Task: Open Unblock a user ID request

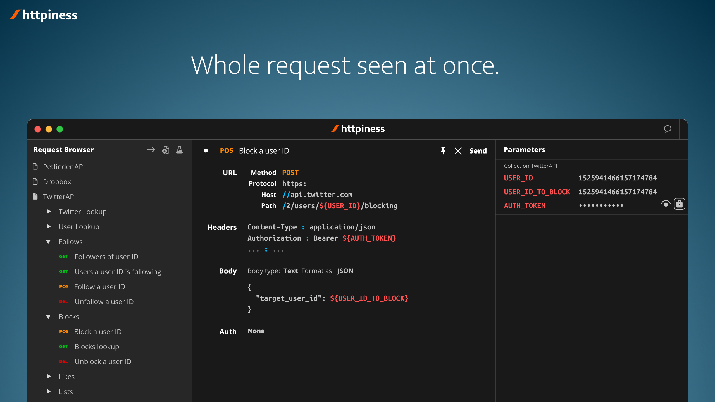Action: 103,362
